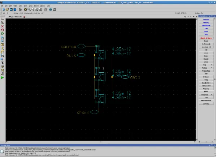Click the blue arrow icon at toolbar start
The image size is (218, 158).
(4, 9)
